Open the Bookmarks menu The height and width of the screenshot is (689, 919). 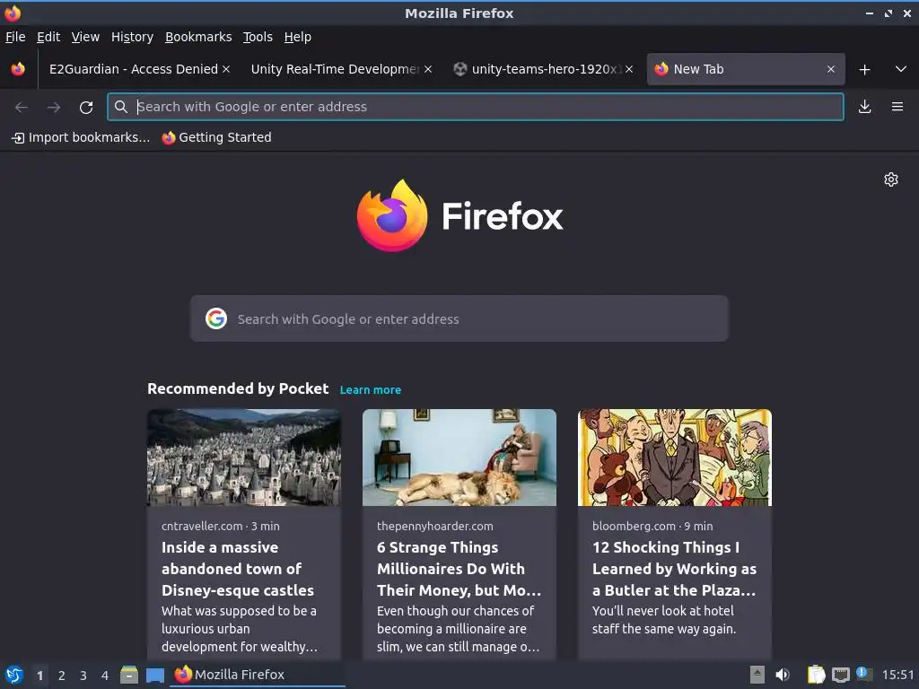coord(198,37)
